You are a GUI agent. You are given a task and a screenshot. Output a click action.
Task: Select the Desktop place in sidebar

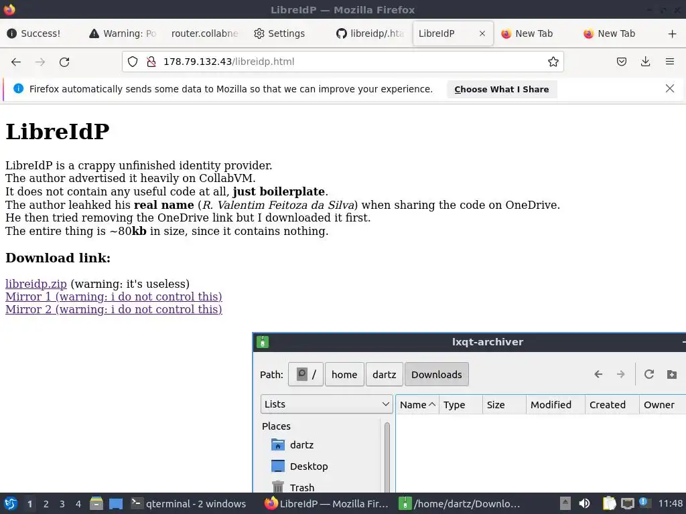click(299, 466)
